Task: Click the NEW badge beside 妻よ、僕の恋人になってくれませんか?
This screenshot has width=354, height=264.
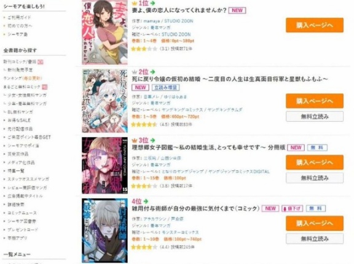Action: [237, 10]
